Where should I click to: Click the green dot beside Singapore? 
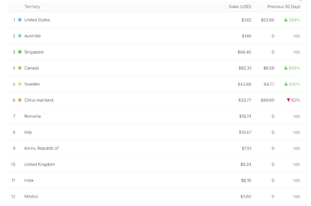[20, 52]
